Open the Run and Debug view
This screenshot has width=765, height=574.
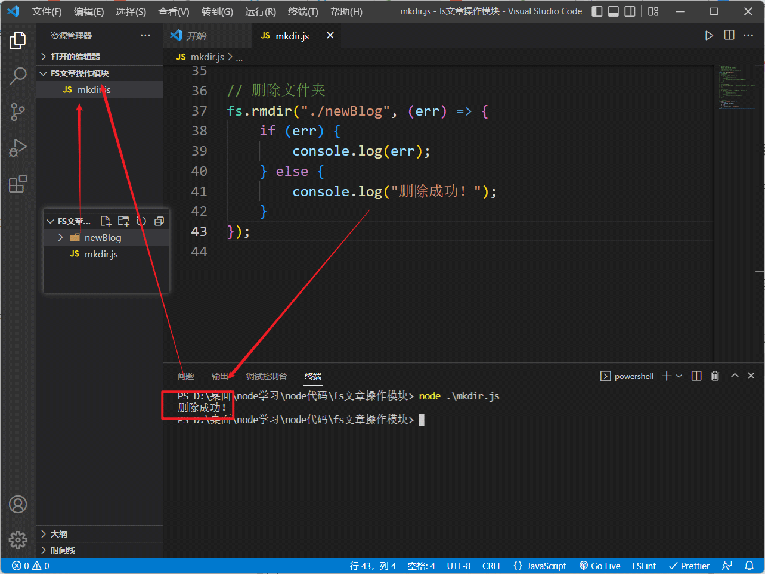coord(18,148)
